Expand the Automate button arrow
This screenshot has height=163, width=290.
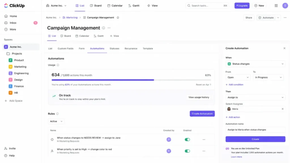[278, 18]
